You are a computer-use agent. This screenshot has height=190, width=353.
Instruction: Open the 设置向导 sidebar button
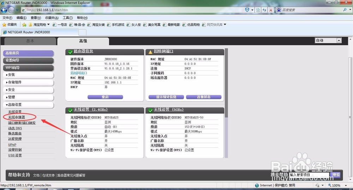[28, 60]
